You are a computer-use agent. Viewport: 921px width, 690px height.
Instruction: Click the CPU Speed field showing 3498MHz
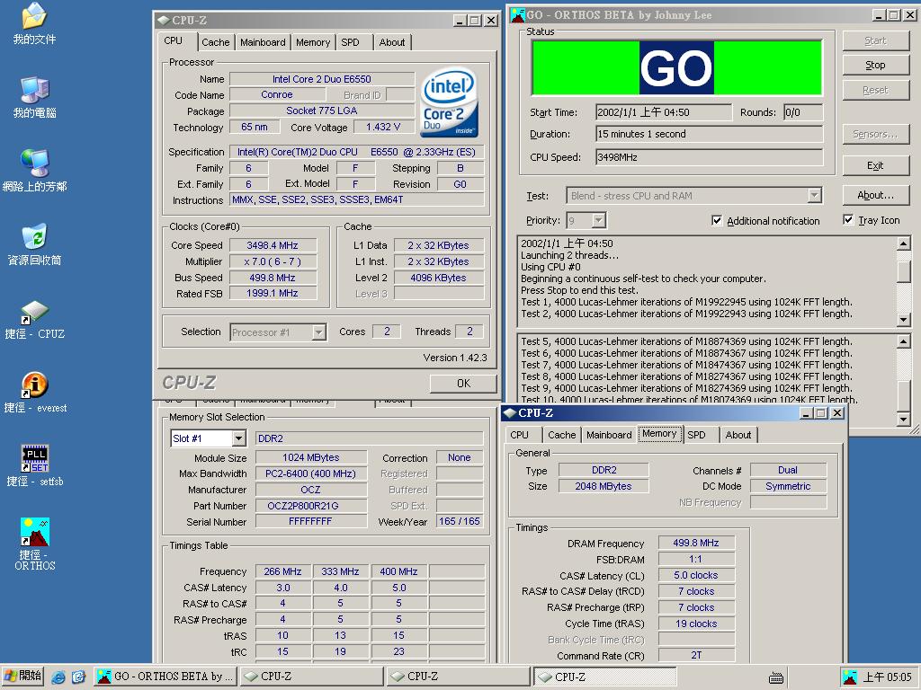(709, 157)
